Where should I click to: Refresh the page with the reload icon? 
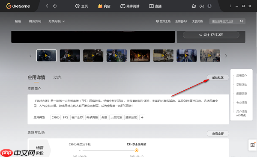(x=55, y=6)
